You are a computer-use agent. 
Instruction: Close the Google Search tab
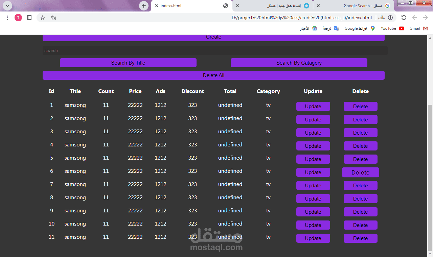tap(318, 6)
